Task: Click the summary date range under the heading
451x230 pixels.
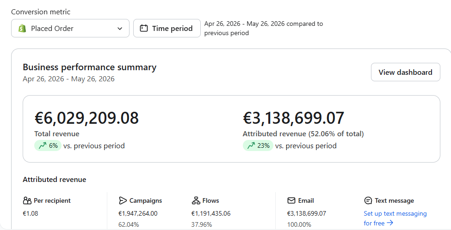Action: click(x=68, y=79)
